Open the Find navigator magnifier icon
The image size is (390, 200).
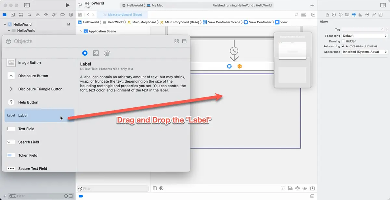point(29,15)
